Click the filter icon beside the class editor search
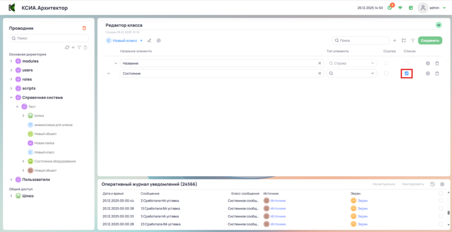 [412, 41]
